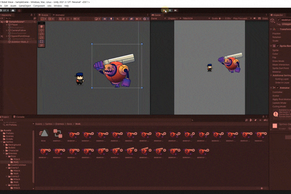This screenshot has height=194, width=291.
Task: Click the Hierarchy search field
Action: [x=19, y=18]
